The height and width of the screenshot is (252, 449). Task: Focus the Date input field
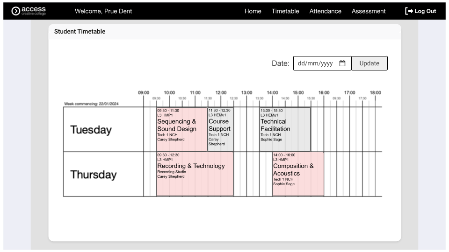[x=316, y=63]
